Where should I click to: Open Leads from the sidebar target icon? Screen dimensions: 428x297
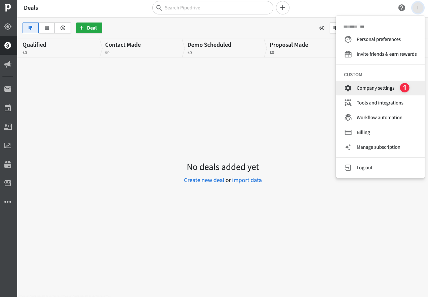point(8,27)
